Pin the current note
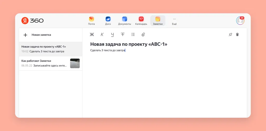The width and height of the screenshot is (266, 131). 230,35
